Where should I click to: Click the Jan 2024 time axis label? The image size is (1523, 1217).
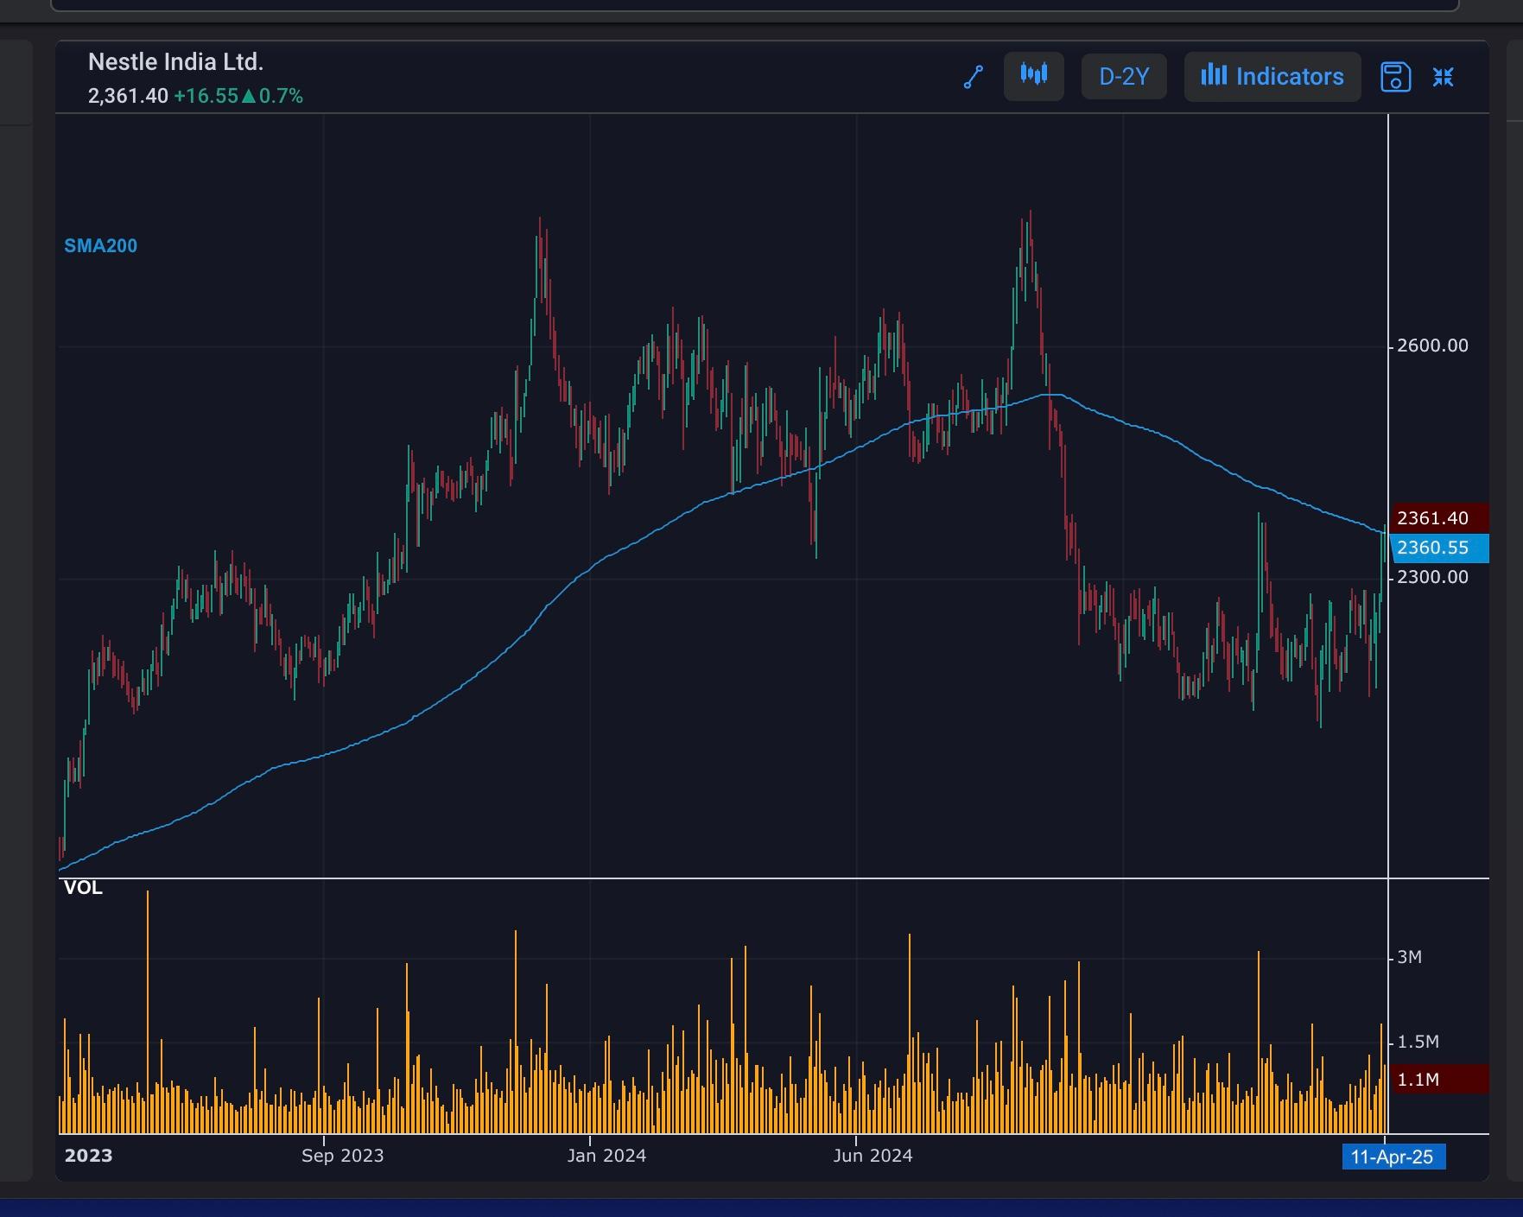[606, 1156]
